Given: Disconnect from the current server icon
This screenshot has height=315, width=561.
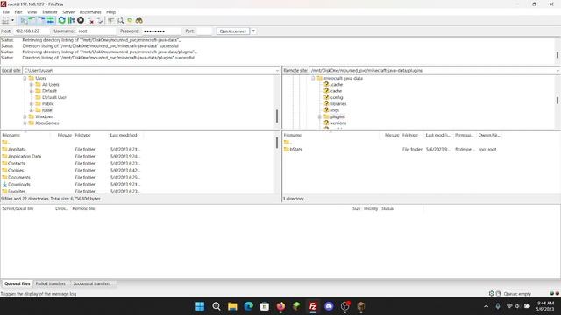Looking at the screenshot, I should pyautogui.click(x=91, y=20).
